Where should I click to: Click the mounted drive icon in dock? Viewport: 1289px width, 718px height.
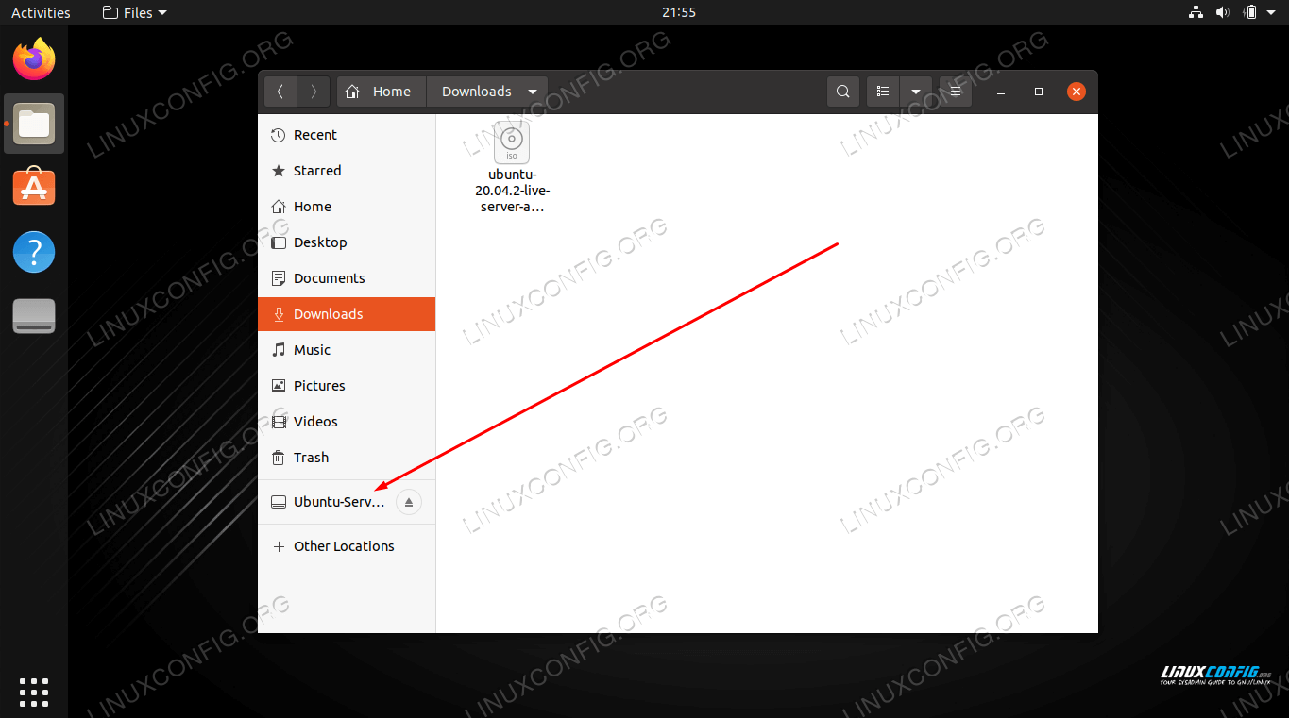coord(34,316)
